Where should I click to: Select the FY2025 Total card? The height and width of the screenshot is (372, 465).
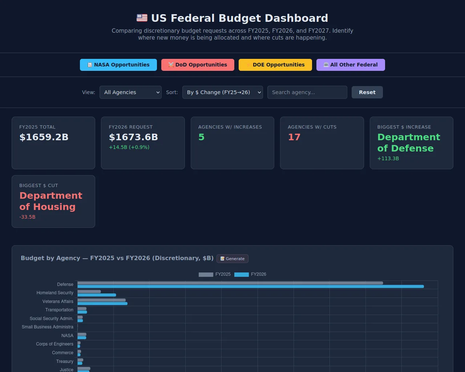coord(53,143)
